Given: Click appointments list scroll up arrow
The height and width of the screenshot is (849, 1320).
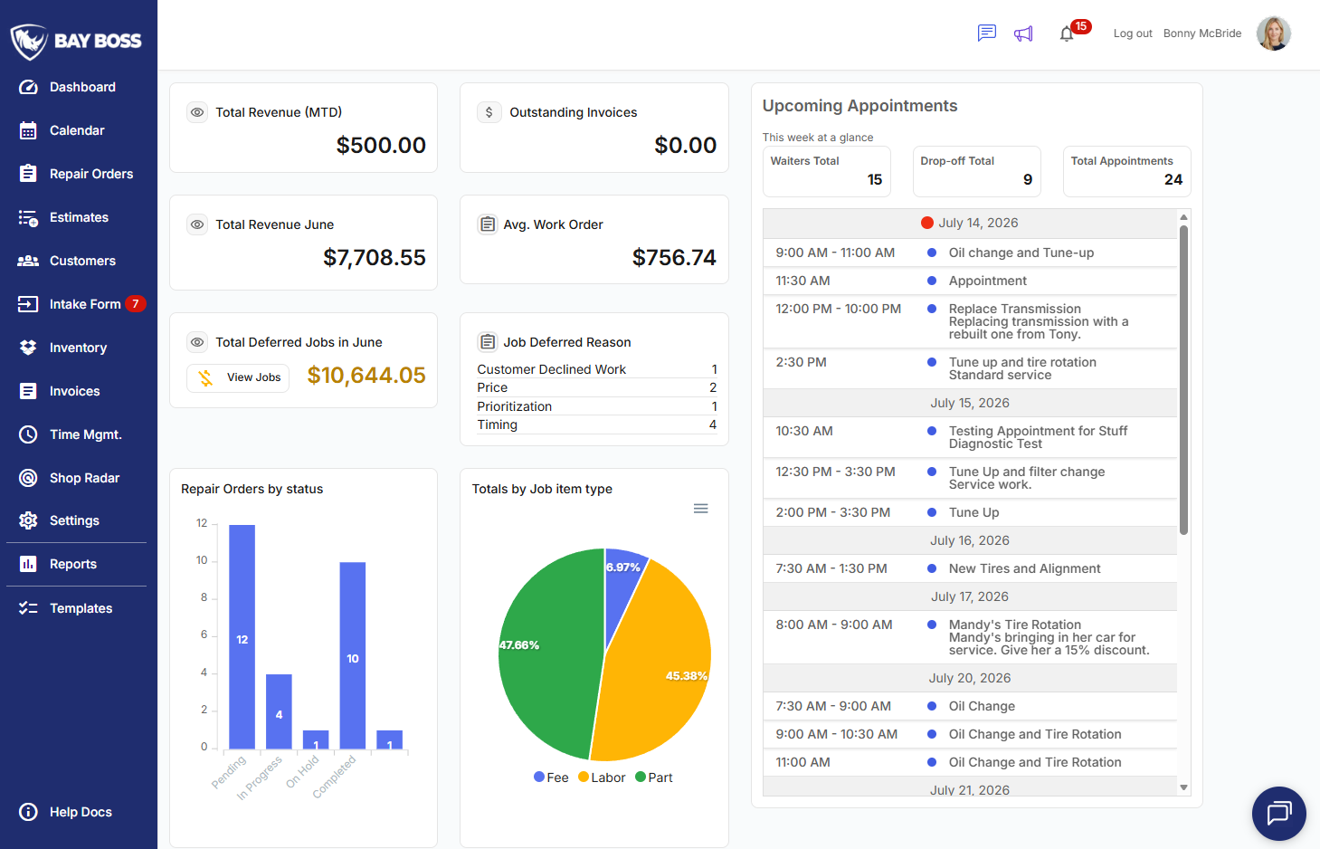Looking at the screenshot, I should coord(1183,217).
